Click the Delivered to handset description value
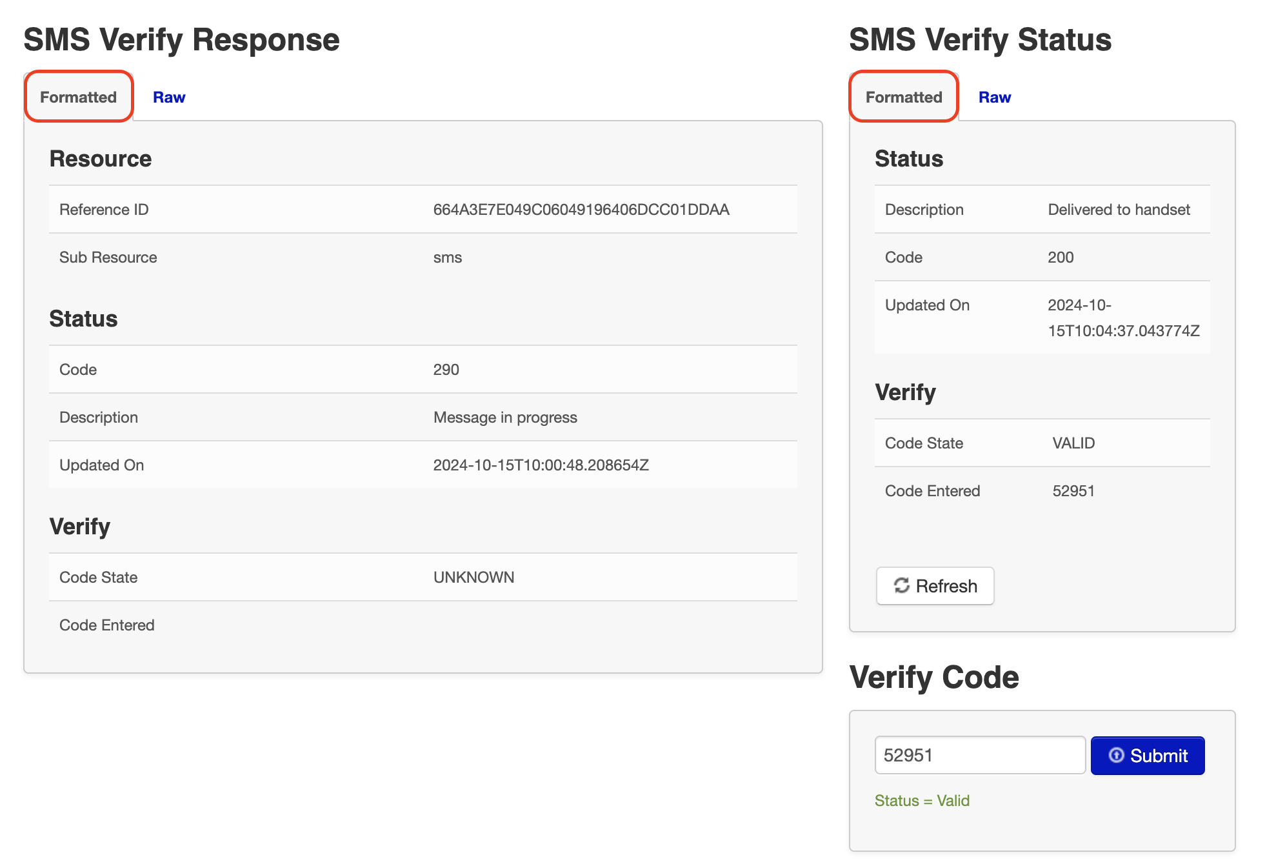The width and height of the screenshot is (1276, 866). [x=1119, y=209]
